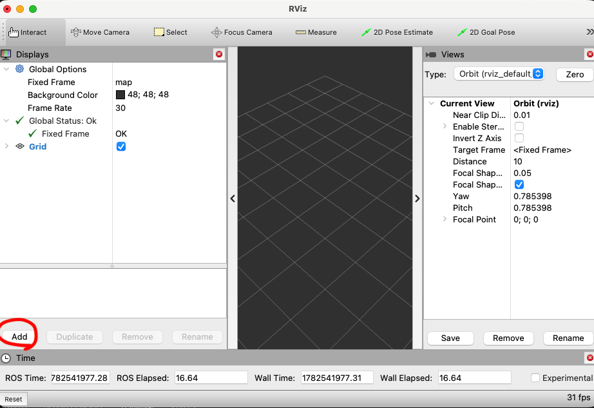Open the view Type dropdown
This screenshot has height=408, width=594.
pos(499,74)
